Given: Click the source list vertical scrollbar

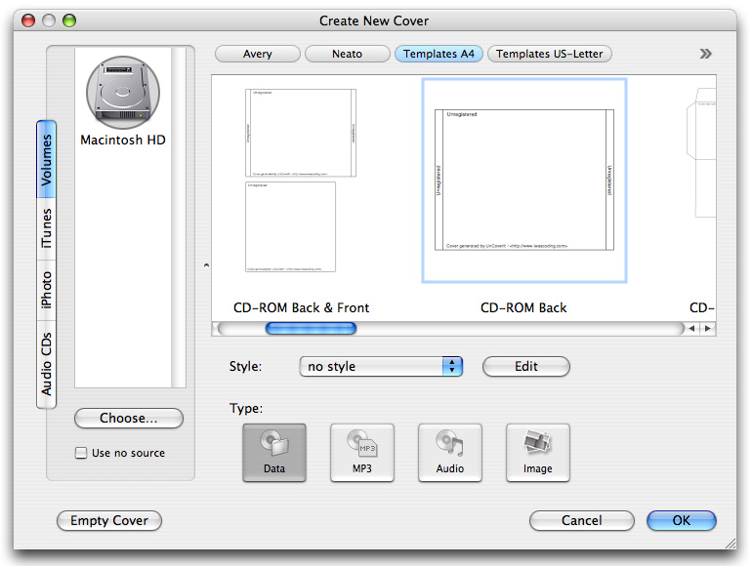Looking at the screenshot, I should tap(179, 217).
